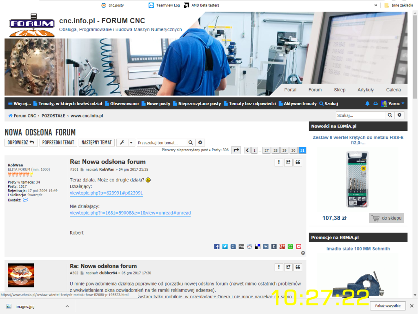Share post #301 on Reddit
418x314 pixels.
point(249,246)
